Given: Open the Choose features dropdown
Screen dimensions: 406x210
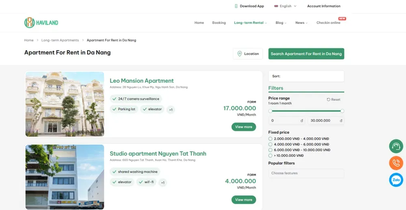Looking at the screenshot, I should (306, 173).
